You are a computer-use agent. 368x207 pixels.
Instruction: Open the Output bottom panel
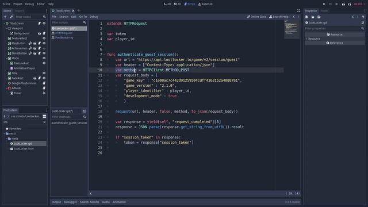56,202
